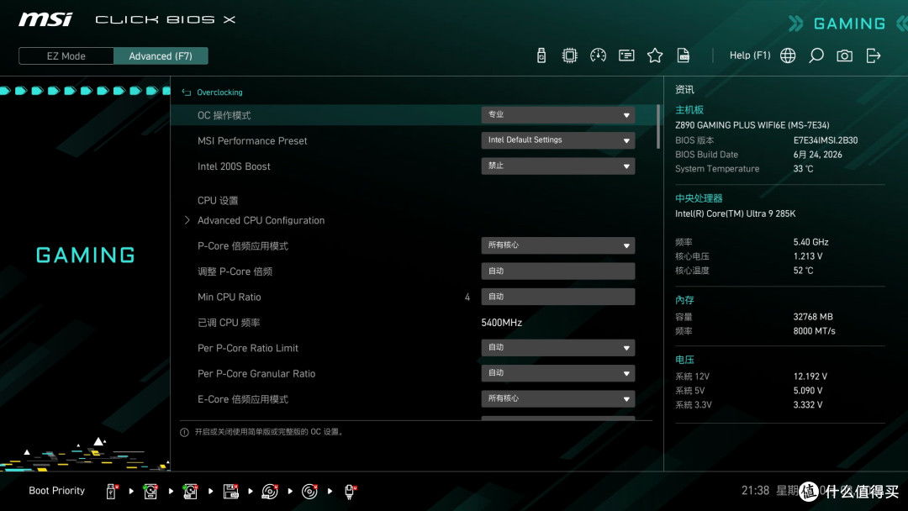Change language with the globe icon

pyautogui.click(x=788, y=55)
